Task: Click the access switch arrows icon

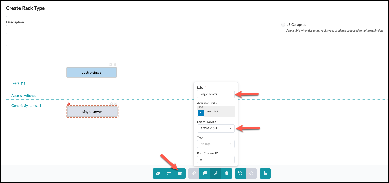Action: (169, 173)
